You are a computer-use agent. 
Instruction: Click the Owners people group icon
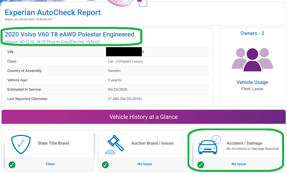pyautogui.click(x=252, y=60)
